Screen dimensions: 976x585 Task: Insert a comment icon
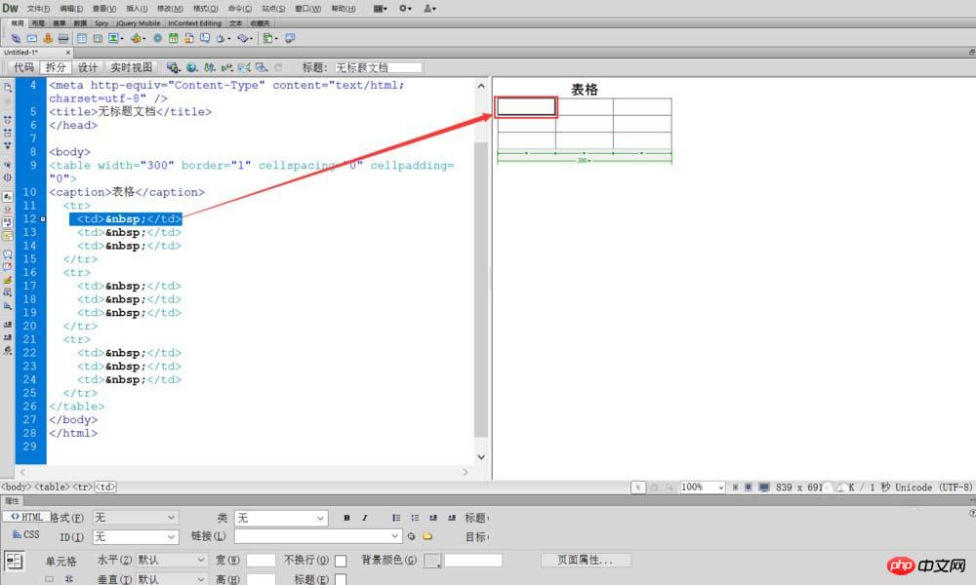(x=204, y=39)
